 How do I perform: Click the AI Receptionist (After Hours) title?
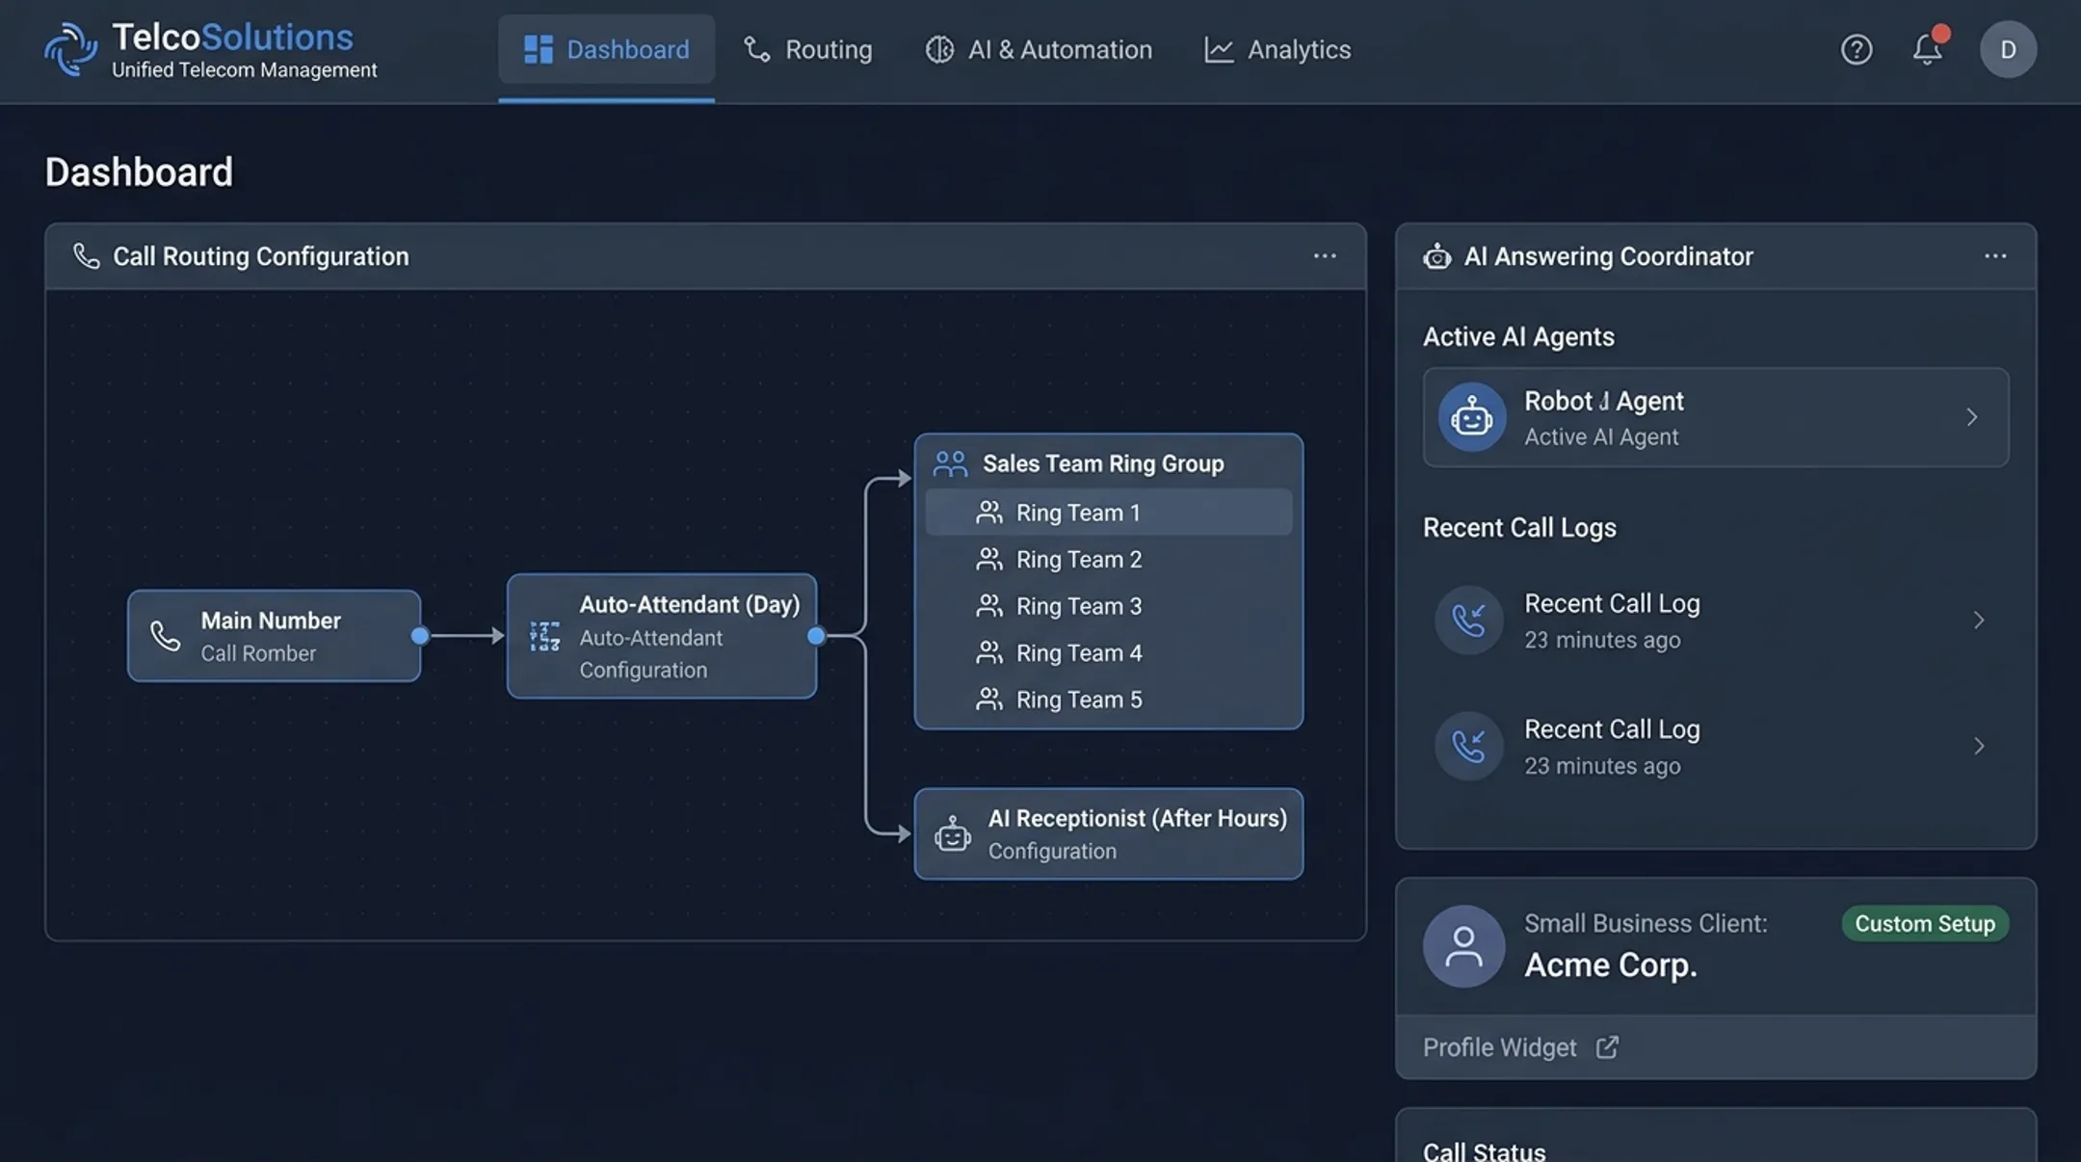click(x=1137, y=819)
